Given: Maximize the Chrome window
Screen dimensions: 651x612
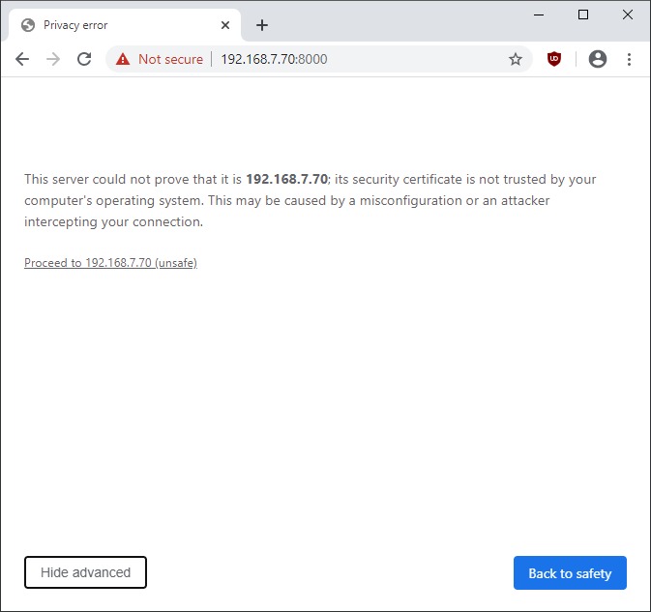Looking at the screenshot, I should [x=583, y=15].
